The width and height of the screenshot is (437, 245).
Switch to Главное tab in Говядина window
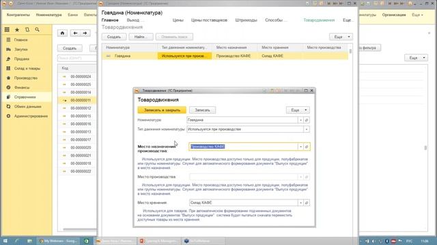pyautogui.click(x=110, y=20)
